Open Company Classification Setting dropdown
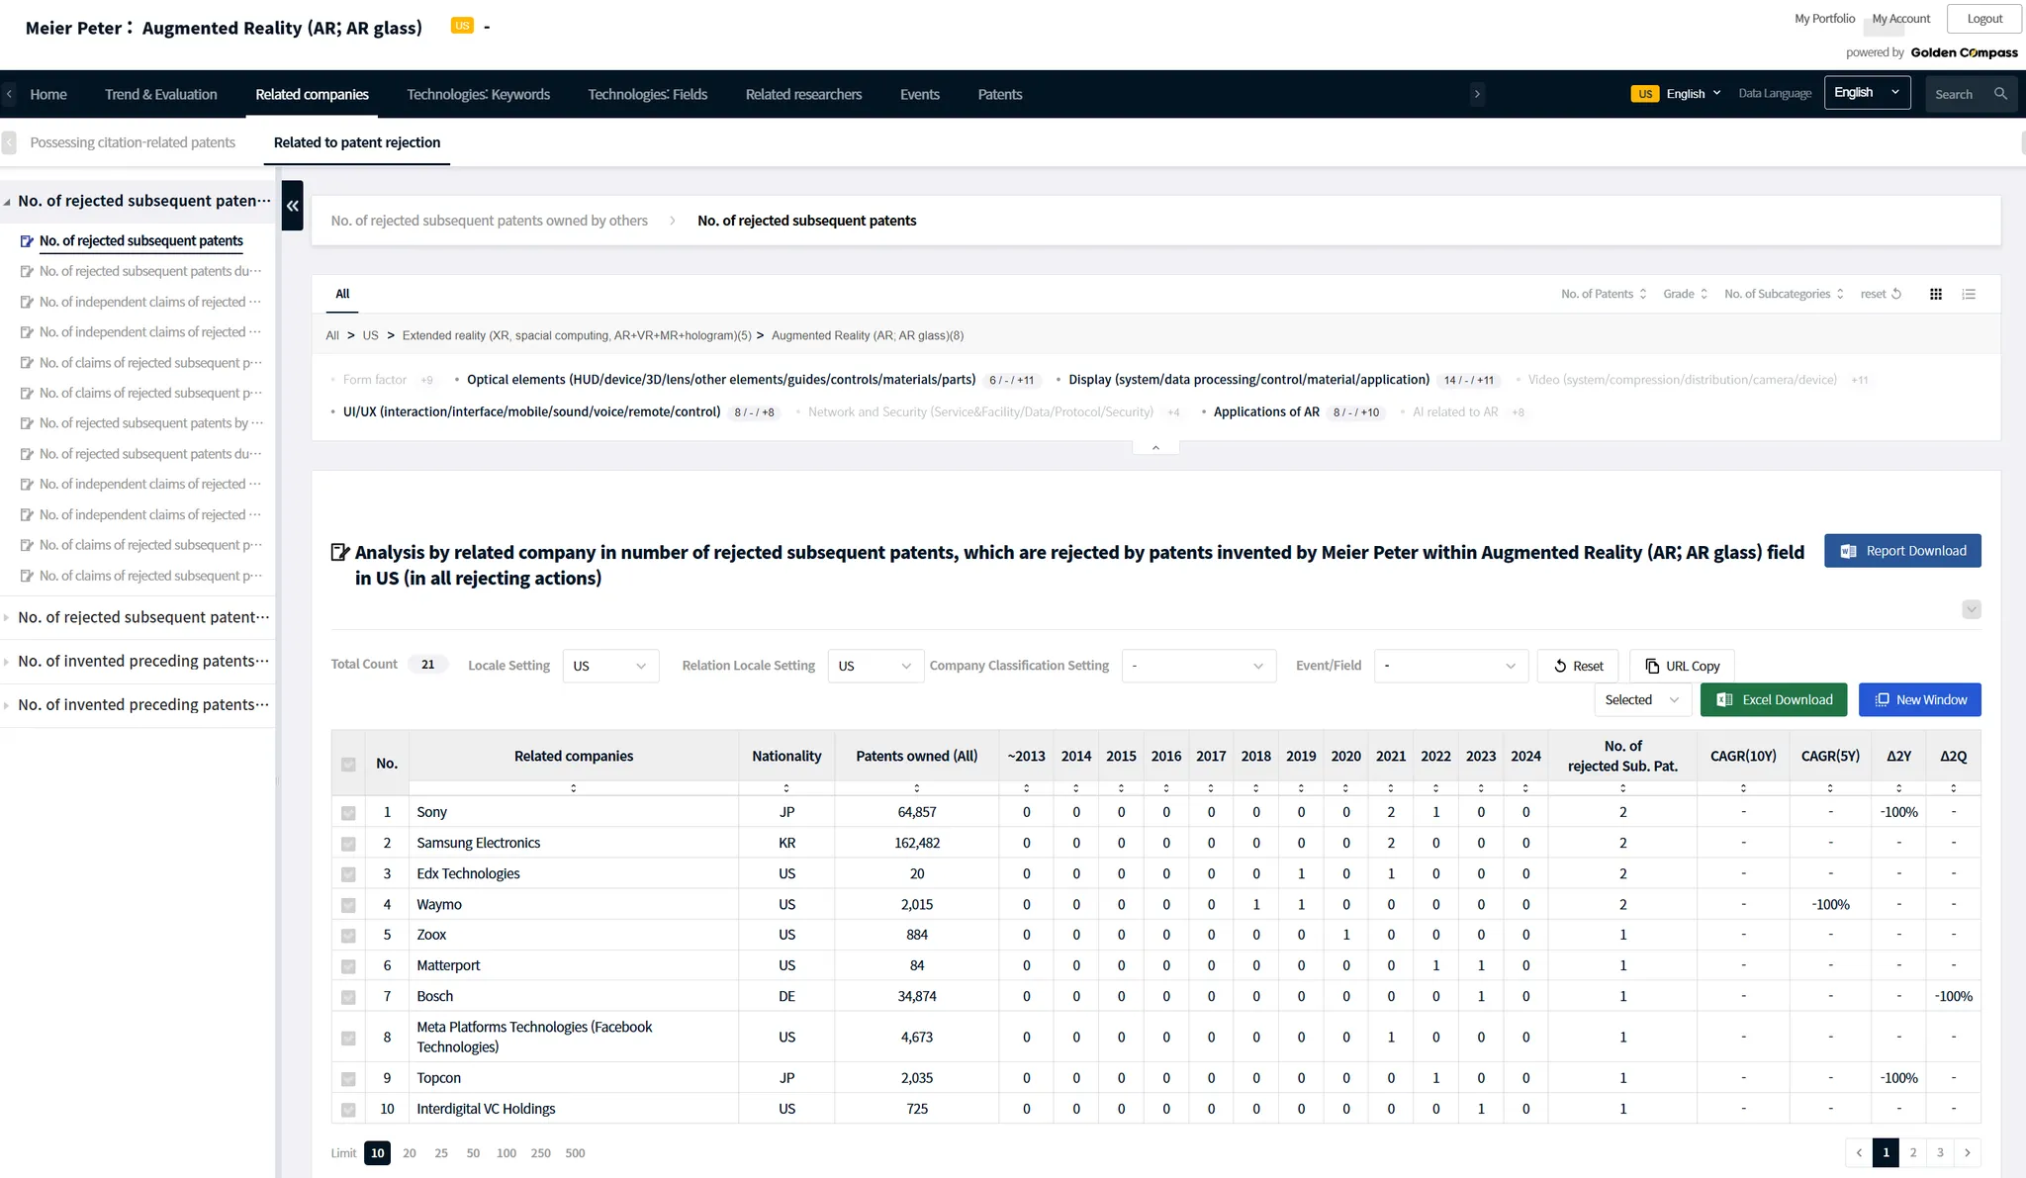This screenshot has height=1178, width=2026. point(1198,666)
